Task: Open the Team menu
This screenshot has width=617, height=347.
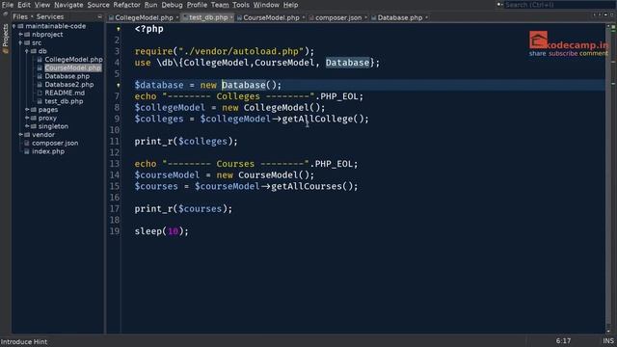Action: pyautogui.click(x=220, y=5)
